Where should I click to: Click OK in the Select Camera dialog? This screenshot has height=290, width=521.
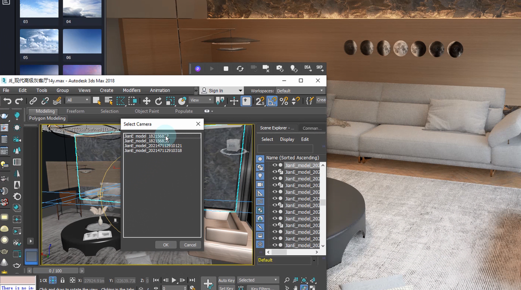(x=166, y=245)
